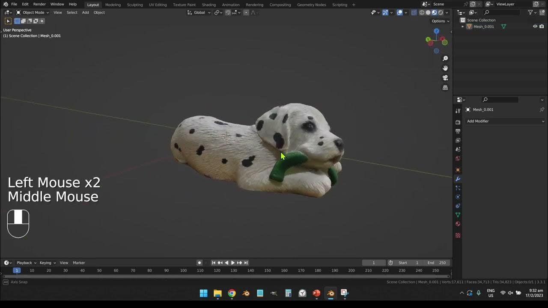Open the Particles properties tab
The image size is (548, 308).
(x=458, y=188)
